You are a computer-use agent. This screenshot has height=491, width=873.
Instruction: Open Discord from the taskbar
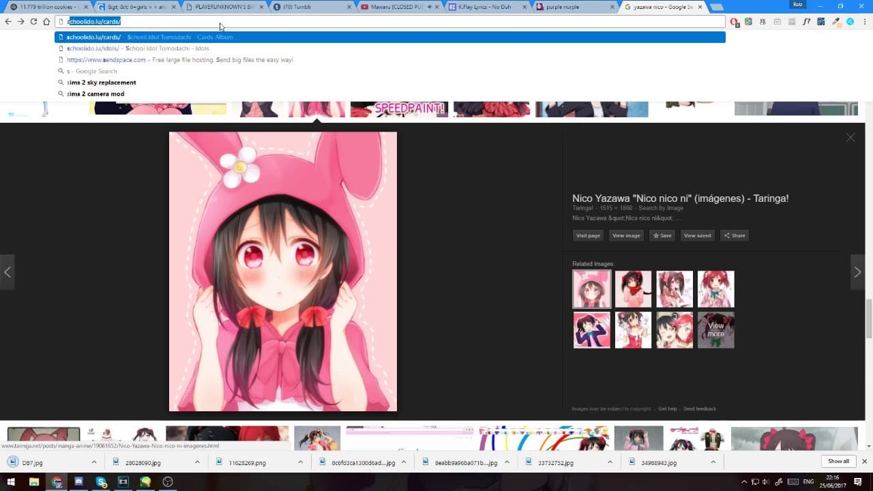pos(78,481)
